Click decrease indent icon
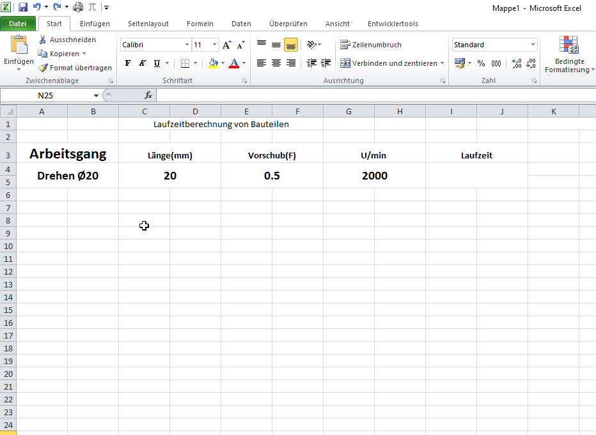The image size is (596, 435). click(x=311, y=63)
